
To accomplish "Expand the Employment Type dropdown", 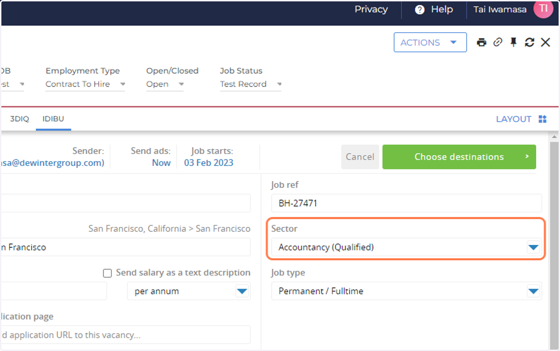I will click(x=85, y=84).
